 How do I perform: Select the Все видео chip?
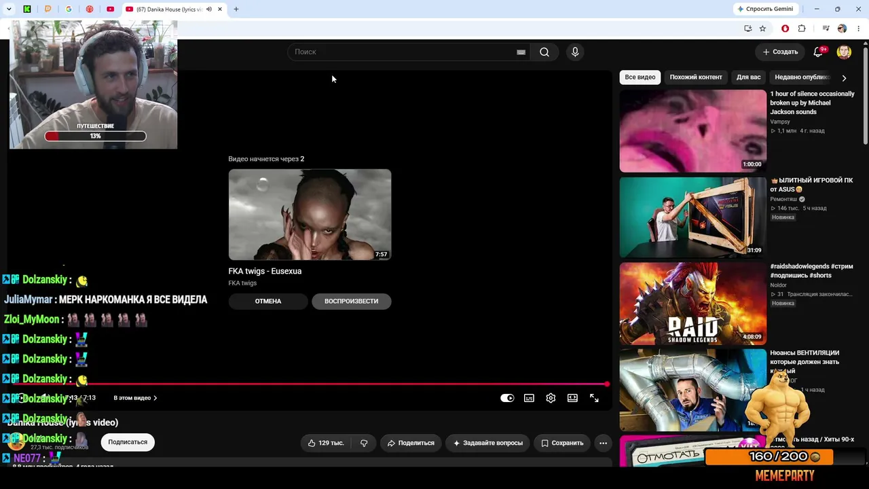pos(640,77)
